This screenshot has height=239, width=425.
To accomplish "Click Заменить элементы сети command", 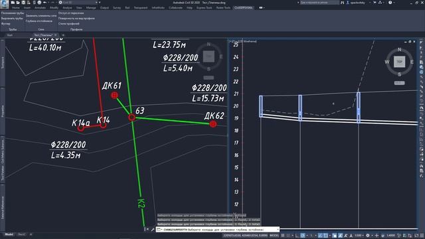I will coord(41,16).
